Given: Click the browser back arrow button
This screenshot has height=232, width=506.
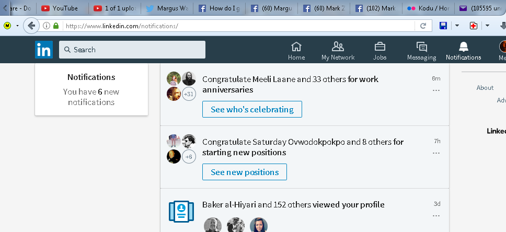Looking at the screenshot, I should [31, 26].
